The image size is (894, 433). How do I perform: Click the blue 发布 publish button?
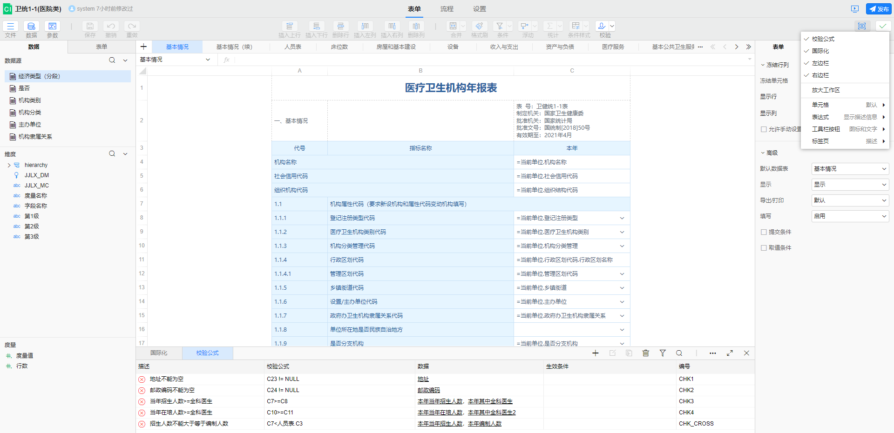[x=878, y=9]
